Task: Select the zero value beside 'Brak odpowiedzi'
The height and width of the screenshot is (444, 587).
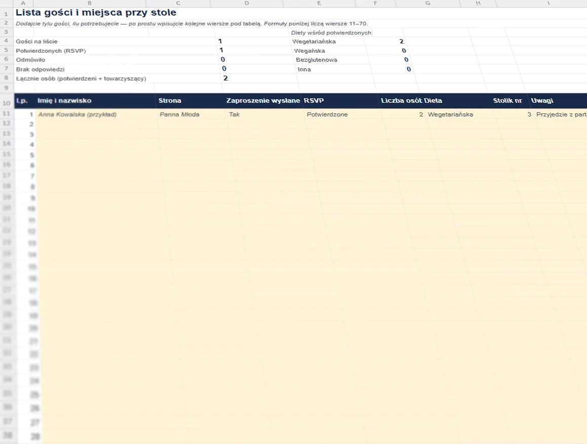Action: [x=224, y=68]
